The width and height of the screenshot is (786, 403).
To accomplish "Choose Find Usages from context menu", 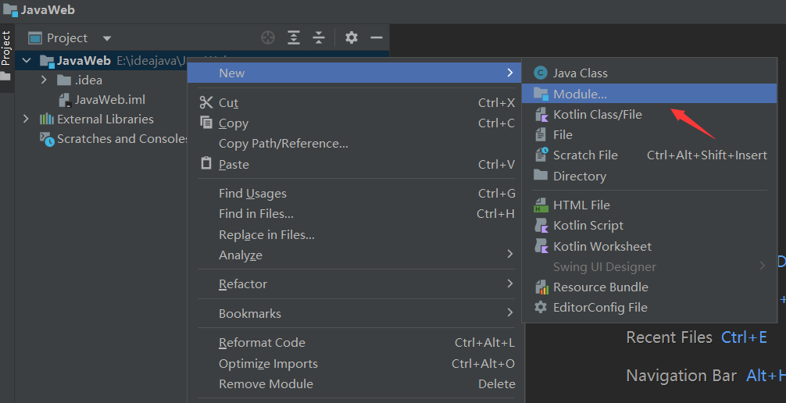I will (x=252, y=194).
